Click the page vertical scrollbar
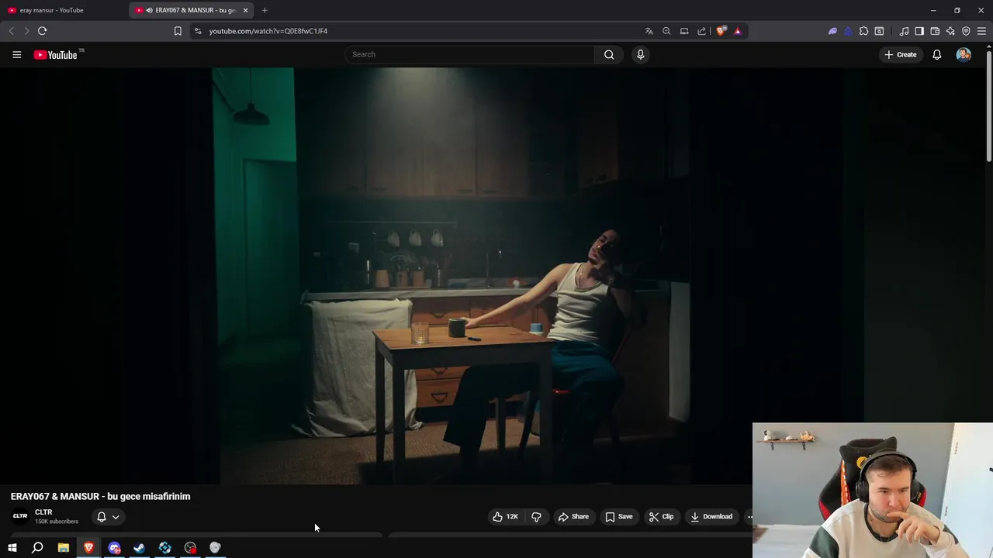The height and width of the screenshot is (558, 993). pos(989,105)
